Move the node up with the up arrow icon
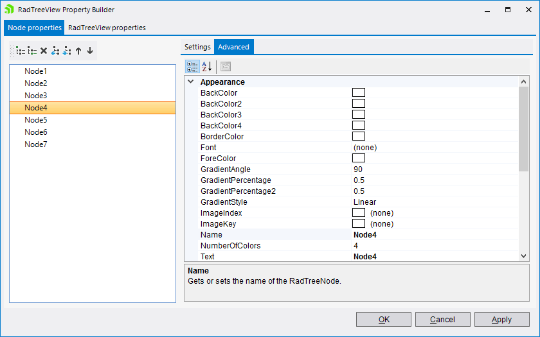Screen dimensions: 540x337 click(78, 51)
